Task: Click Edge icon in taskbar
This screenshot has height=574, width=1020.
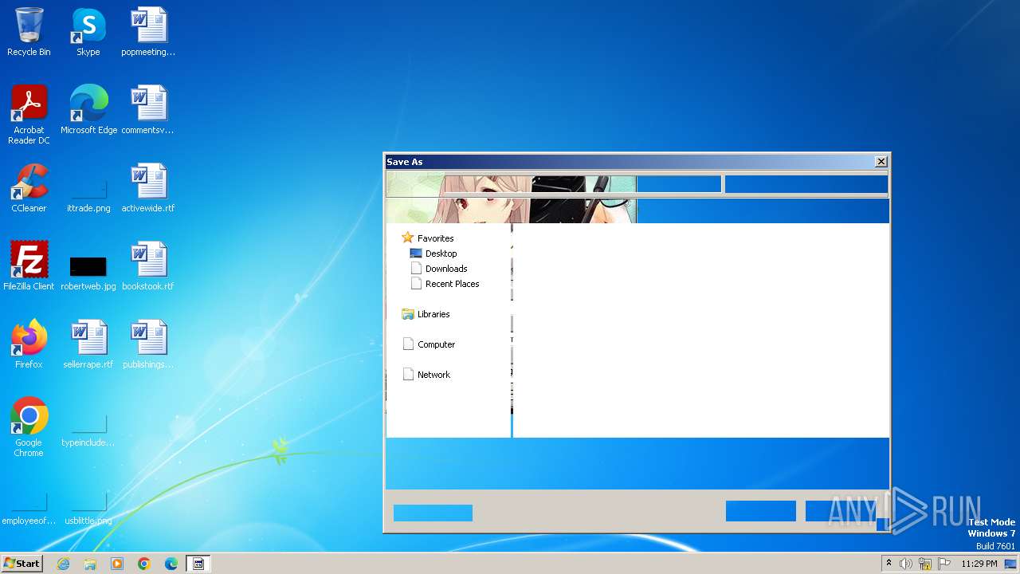Action: tap(171, 564)
